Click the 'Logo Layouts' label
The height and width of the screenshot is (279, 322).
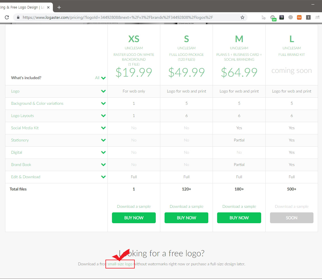click(x=22, y=116)
